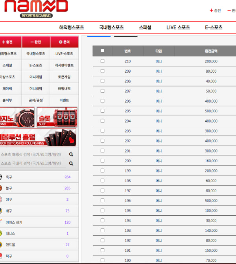The height and width of the screenshot is (264, 236).
Task: Tick the checkbox for row 199
Action: [102, 170]
